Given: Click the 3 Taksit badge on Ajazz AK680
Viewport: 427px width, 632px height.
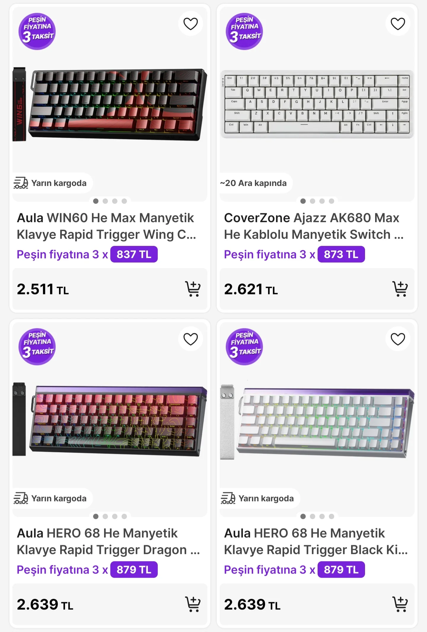Looking at the screenshot, I should point(244,31).
